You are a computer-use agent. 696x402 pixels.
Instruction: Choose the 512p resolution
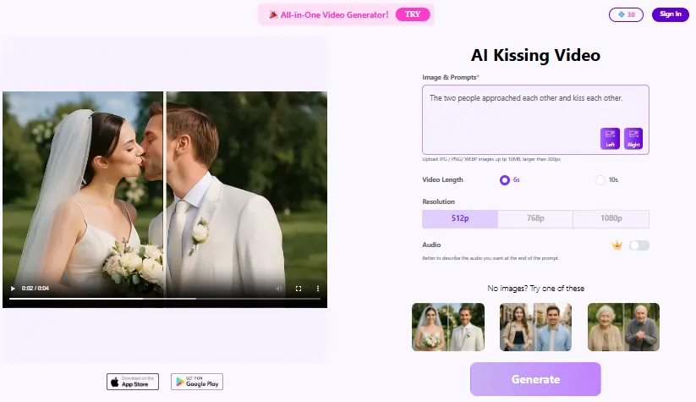click(x=460, y=218)
